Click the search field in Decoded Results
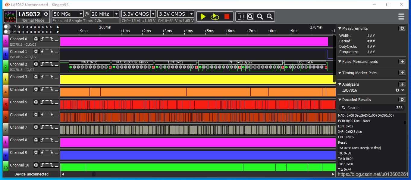This screenshot has height=180, width=411. click(x=371, y=108)
